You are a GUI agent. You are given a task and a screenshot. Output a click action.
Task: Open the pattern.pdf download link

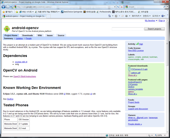tap(136, 73)
